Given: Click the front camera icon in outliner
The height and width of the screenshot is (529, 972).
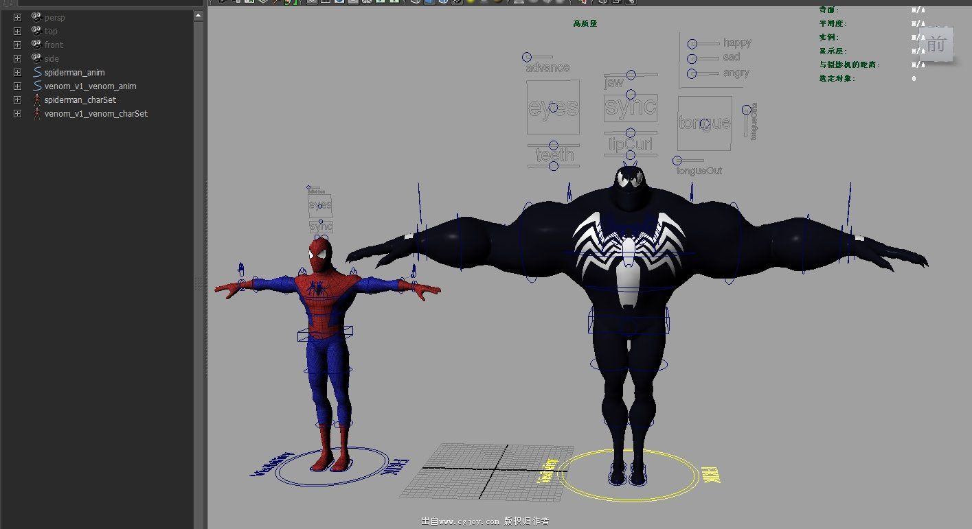Looking at the screenshot, I should (x=36, y=45).
